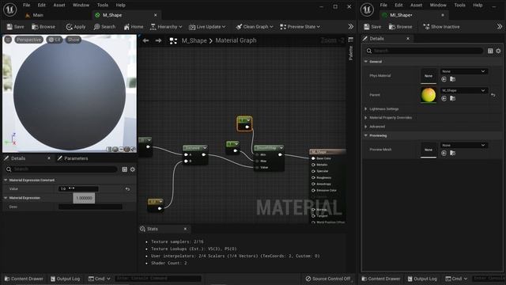Click the left Details panel grid view icon
The image size is (506, 285).
(125, 169)
